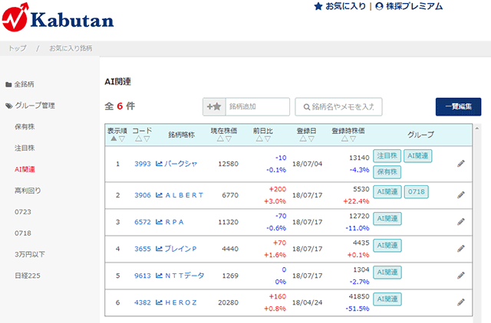Open お気に入り銘柄 breadcrumb link
This screenshot has width=491, height=323.
(71, 48)
